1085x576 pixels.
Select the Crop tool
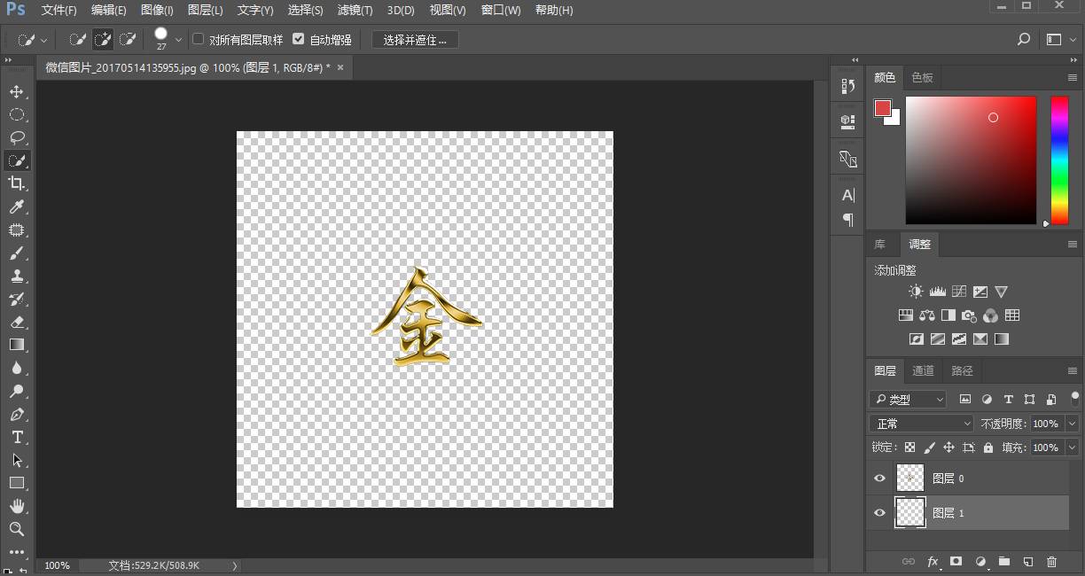pos(17,183)
